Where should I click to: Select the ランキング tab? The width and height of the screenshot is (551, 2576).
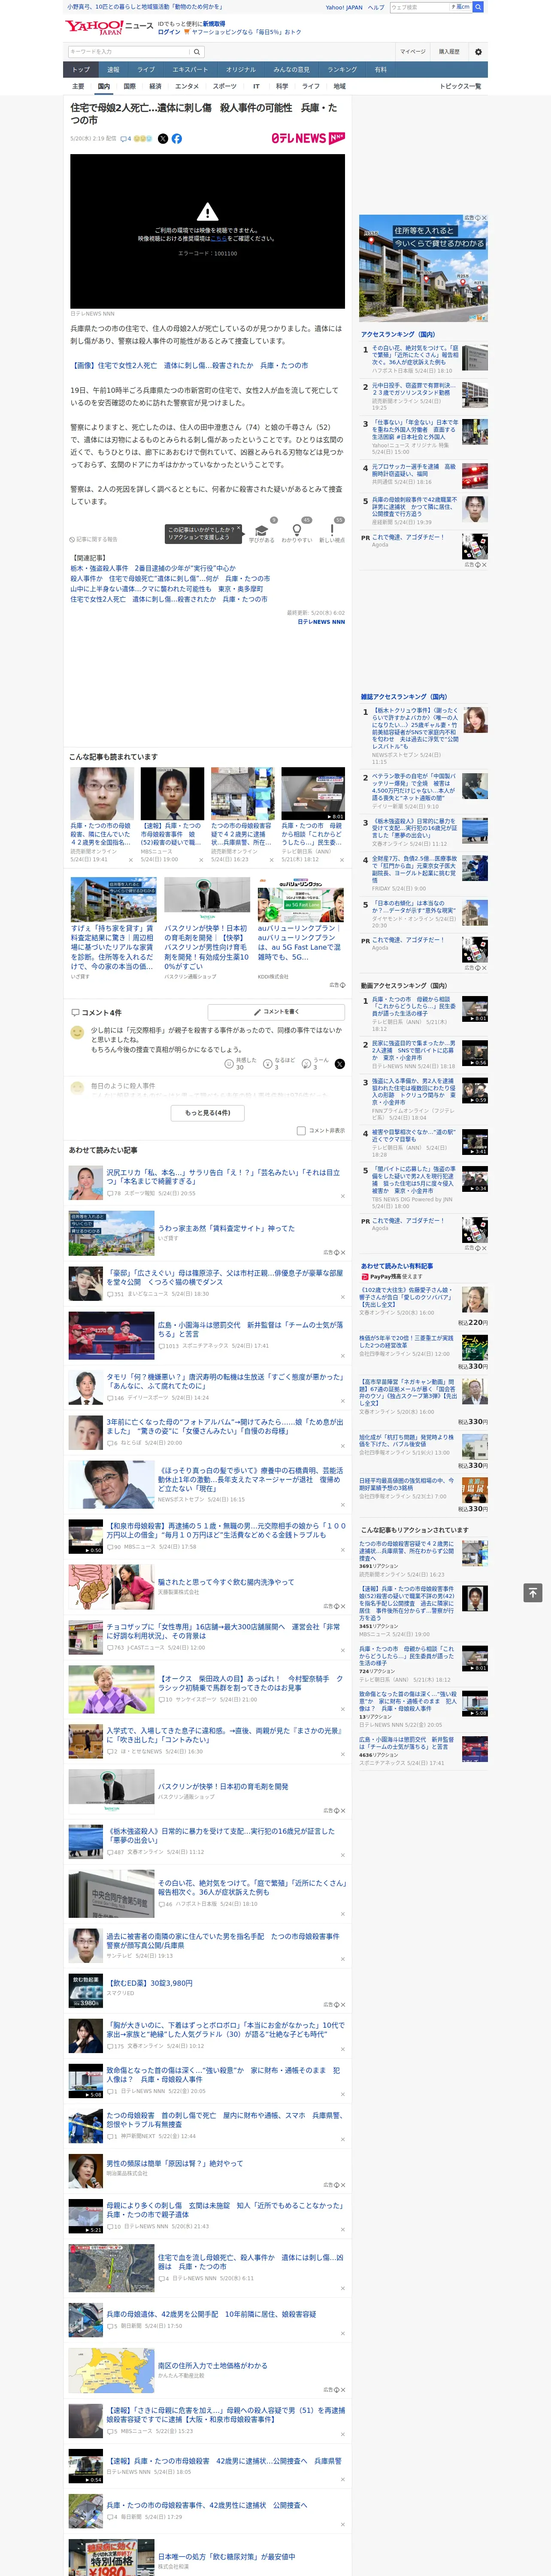coord(342,70)
